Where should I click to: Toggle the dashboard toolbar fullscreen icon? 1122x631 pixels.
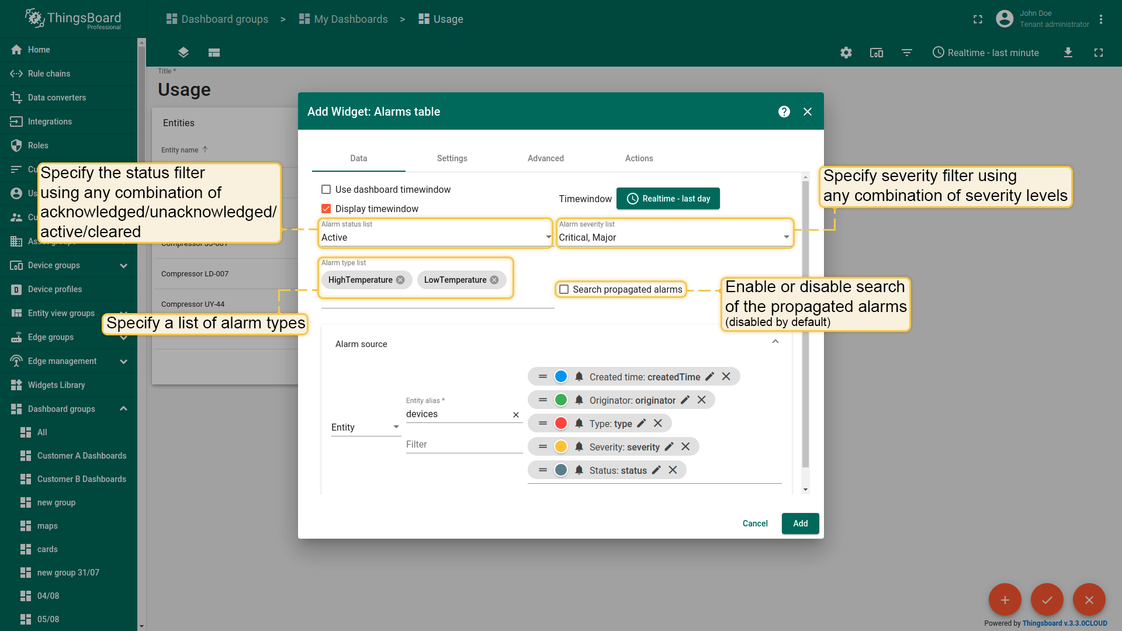(1099, 53)
